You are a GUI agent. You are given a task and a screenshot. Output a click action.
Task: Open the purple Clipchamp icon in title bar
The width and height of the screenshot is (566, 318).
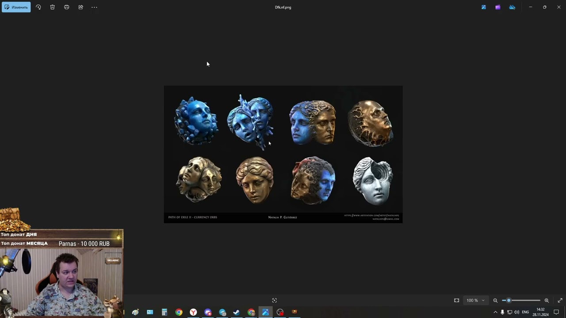498,7
